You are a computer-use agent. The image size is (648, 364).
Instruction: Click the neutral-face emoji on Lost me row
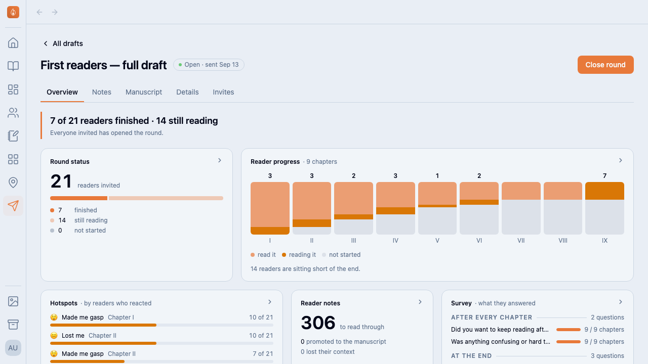[x=54, y=336]
